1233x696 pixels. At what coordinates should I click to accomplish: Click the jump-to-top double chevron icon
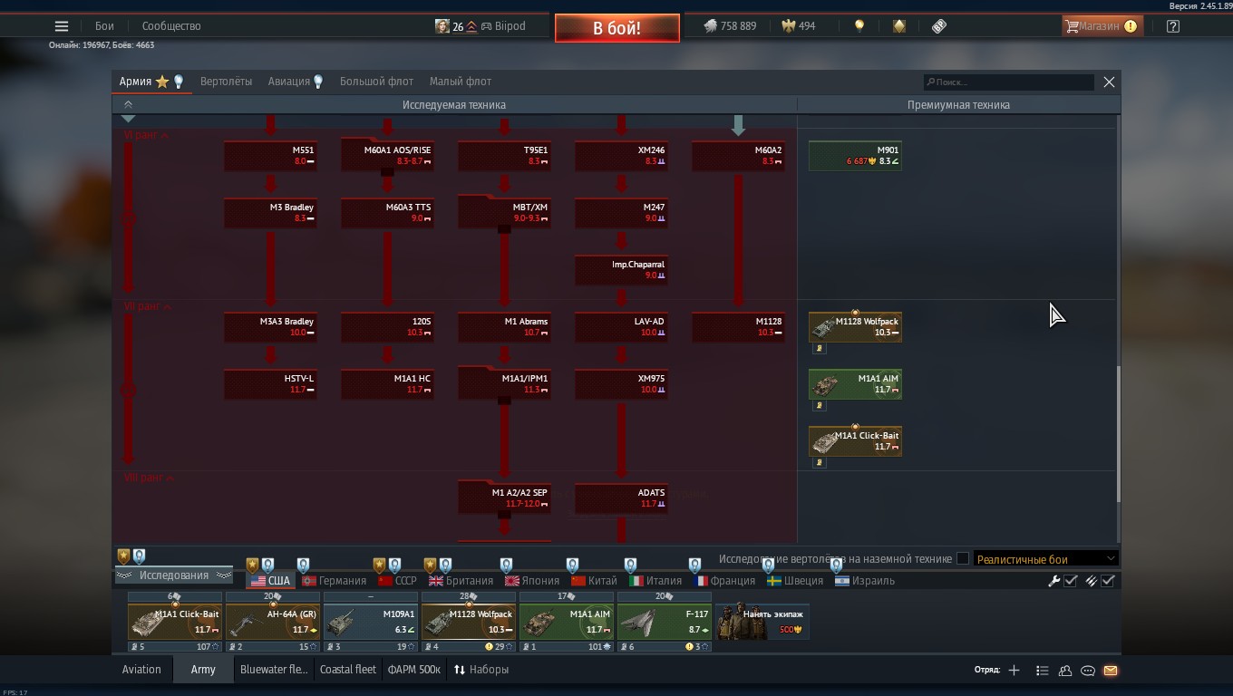(128, 105)
